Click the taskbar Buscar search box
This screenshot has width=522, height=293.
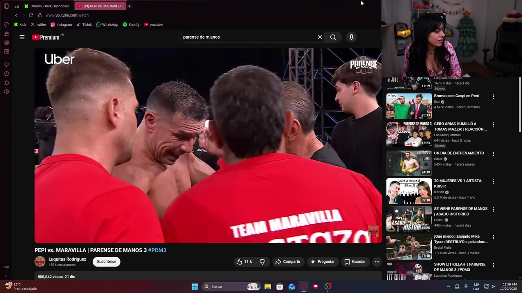pyautogui.click(x=231, y=286)
